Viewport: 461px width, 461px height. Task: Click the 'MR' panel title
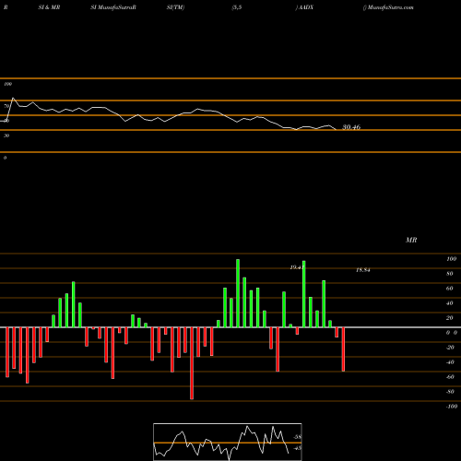point(411,240)
